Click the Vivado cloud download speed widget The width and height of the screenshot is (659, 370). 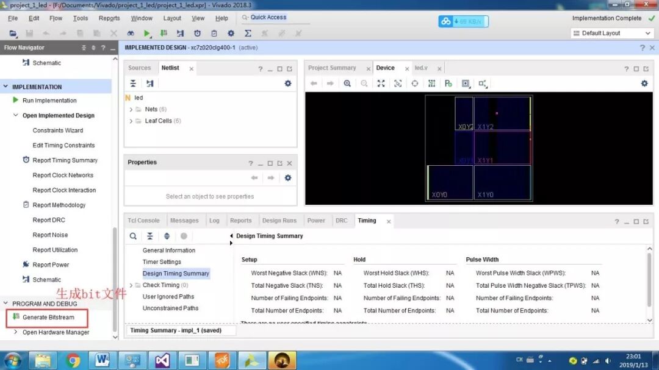pyautogui.click(x=463, y=21)
